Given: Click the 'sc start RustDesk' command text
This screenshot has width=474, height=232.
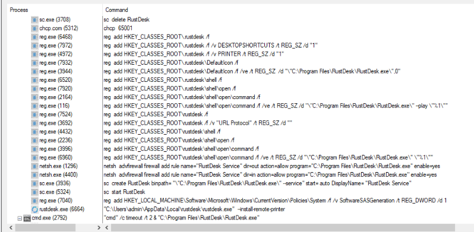Looking at the screenshot, I should (x=124, y=192).
